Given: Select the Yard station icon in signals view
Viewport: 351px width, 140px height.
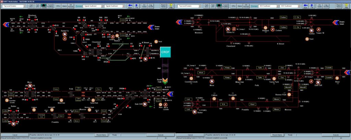Looking at the screenshot, I should point(156,42).
